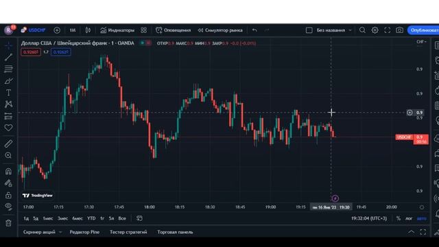Image resolution: width=439 pixels, height=247 pixels.
Task: Select the text annotation tool
Action: [x=8, y=93]
